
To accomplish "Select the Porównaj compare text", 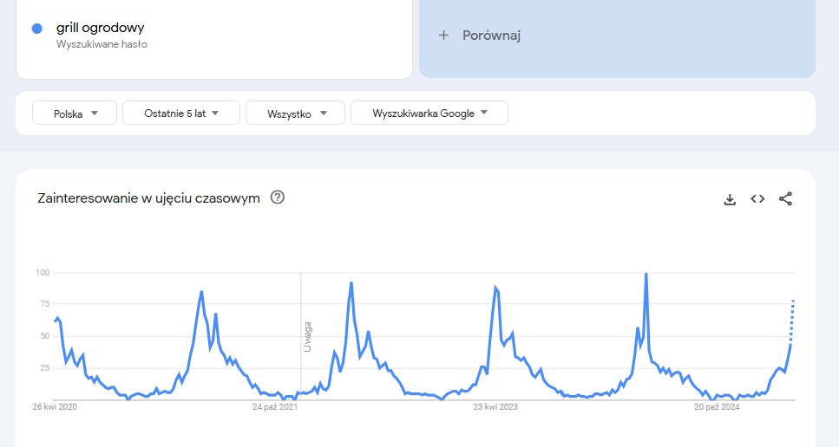I will 491,36.
